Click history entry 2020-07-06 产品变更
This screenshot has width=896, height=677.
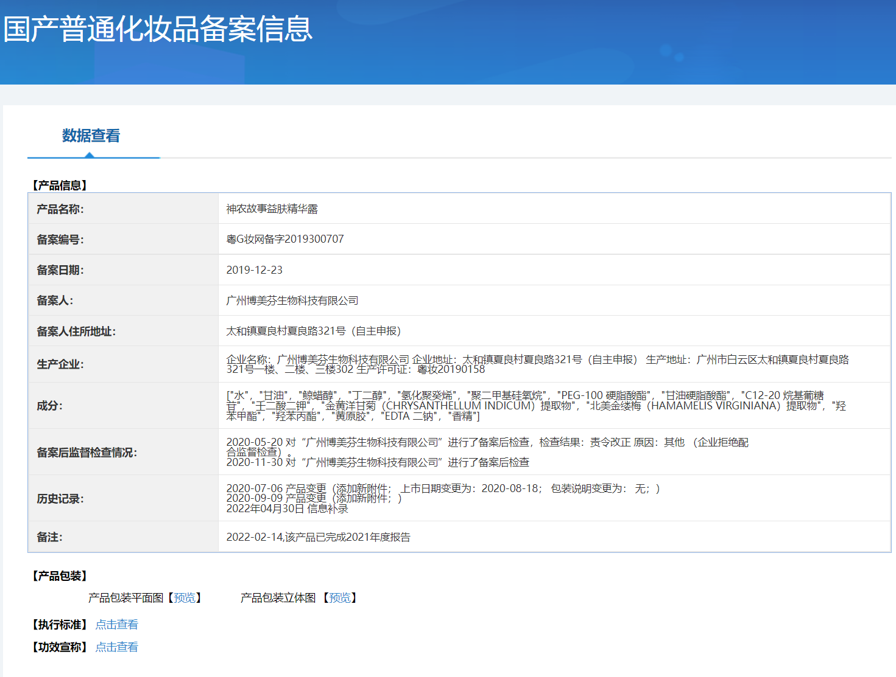pyautogui.click(x=443, y=488)
